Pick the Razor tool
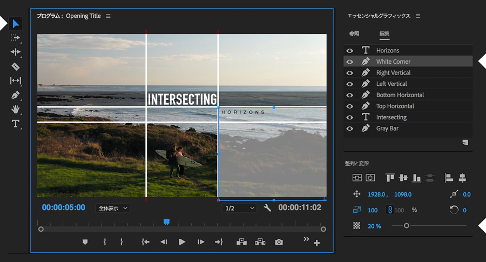 tap(15, 66)
